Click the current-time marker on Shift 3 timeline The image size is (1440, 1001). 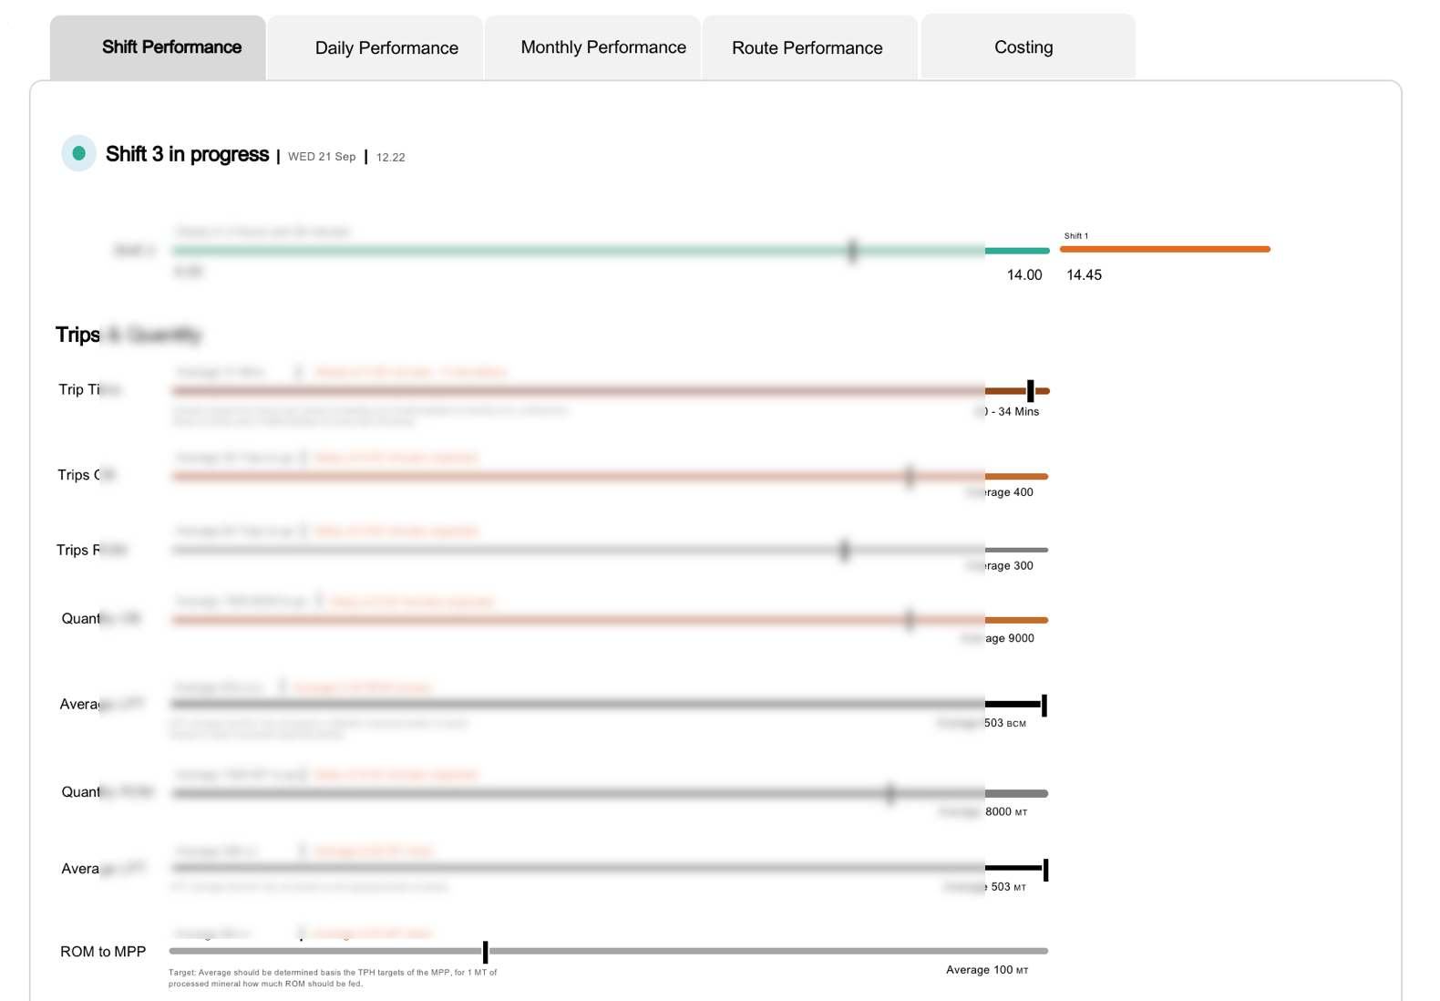(x=852, y=251)
